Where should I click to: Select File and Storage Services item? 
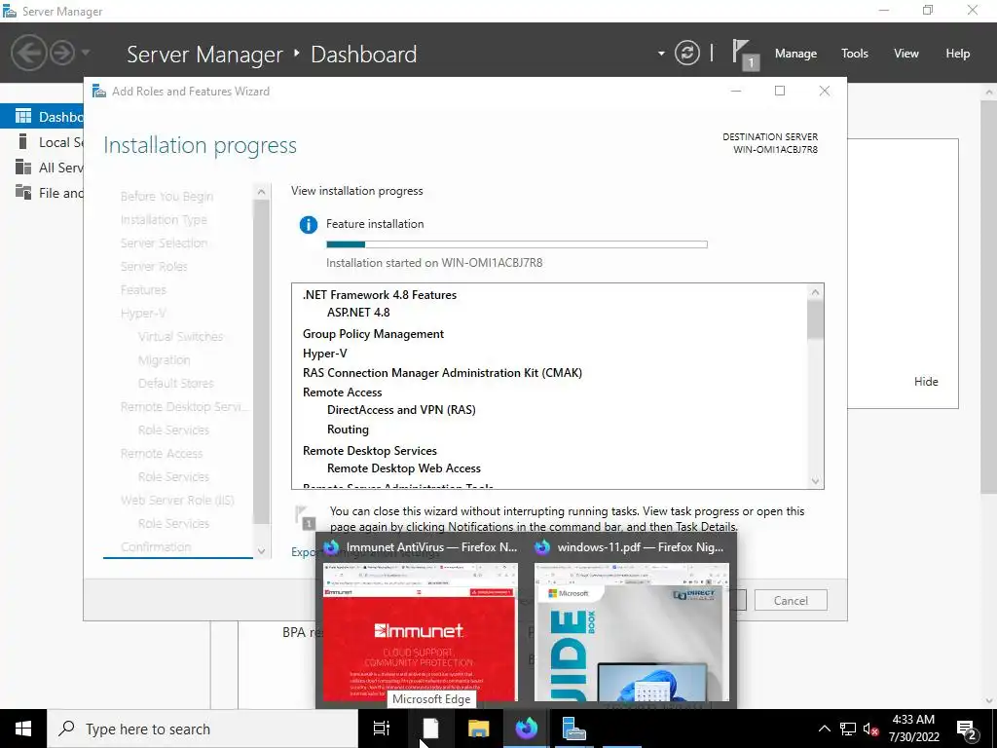coord(42,193)
